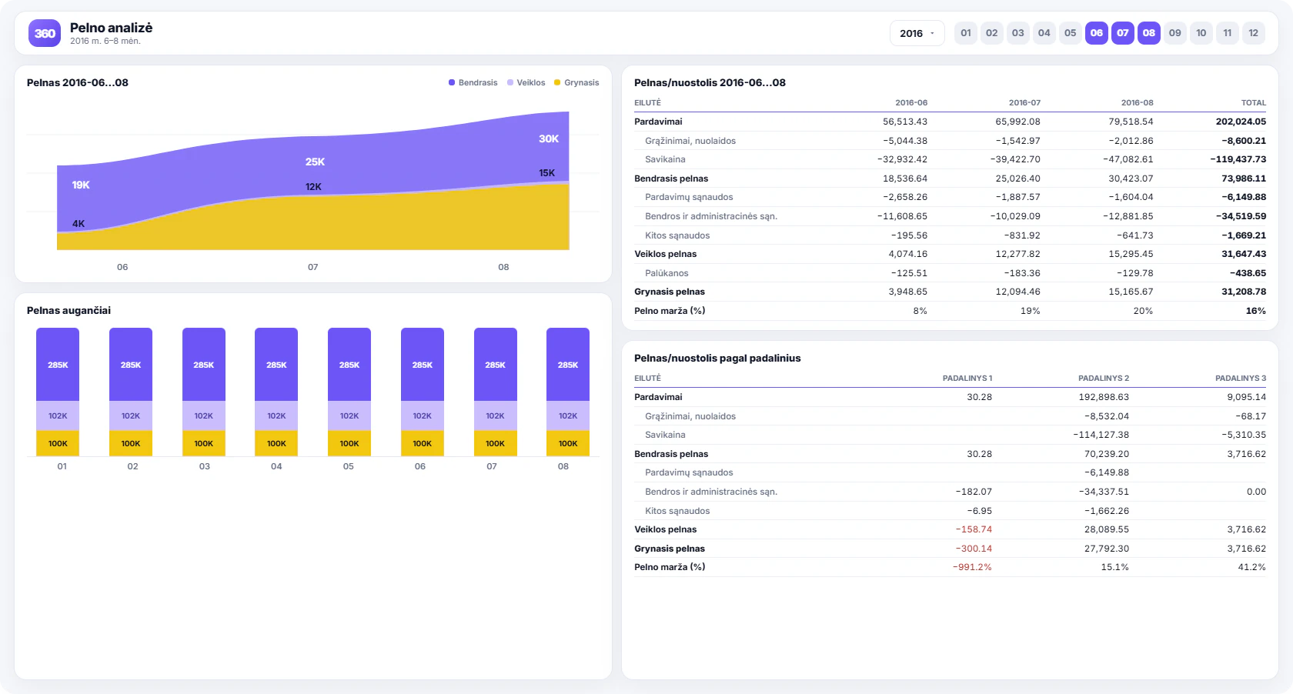Screen dimensions: 1293x694
Task: Deselect month 08 filter
Action: point(1149,33)
